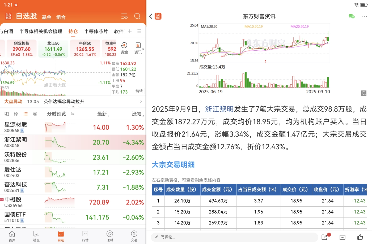Select the list layout view icon

26,114
